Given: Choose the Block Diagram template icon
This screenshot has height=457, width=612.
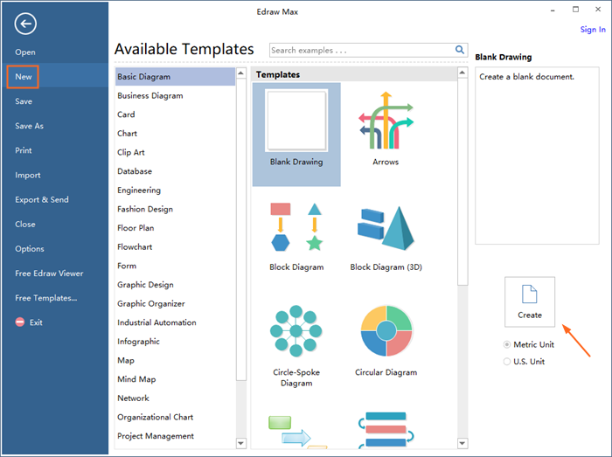Looking at the screenshot, I should (x=296, y=227).
